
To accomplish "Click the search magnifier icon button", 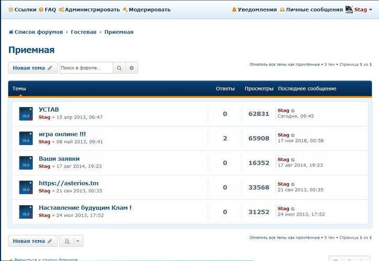I will [x=119, y=68].
